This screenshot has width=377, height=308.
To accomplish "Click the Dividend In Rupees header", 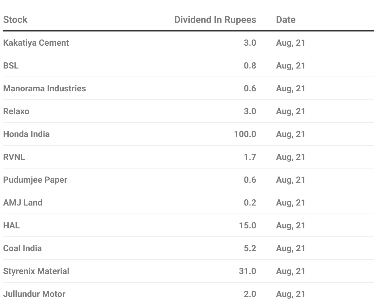I will tap(215, 20).
